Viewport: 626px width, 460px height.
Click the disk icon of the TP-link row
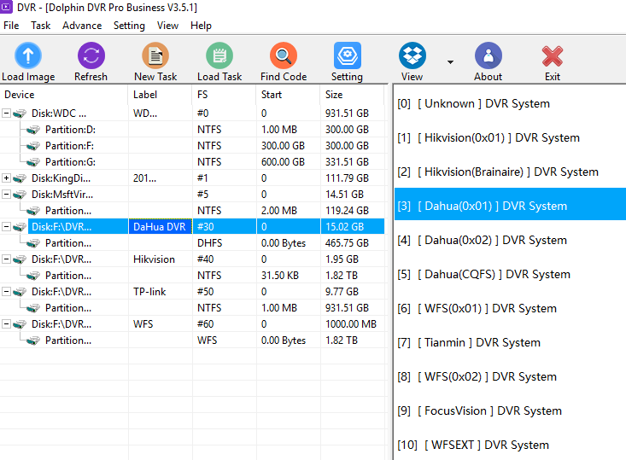point(20,292)
